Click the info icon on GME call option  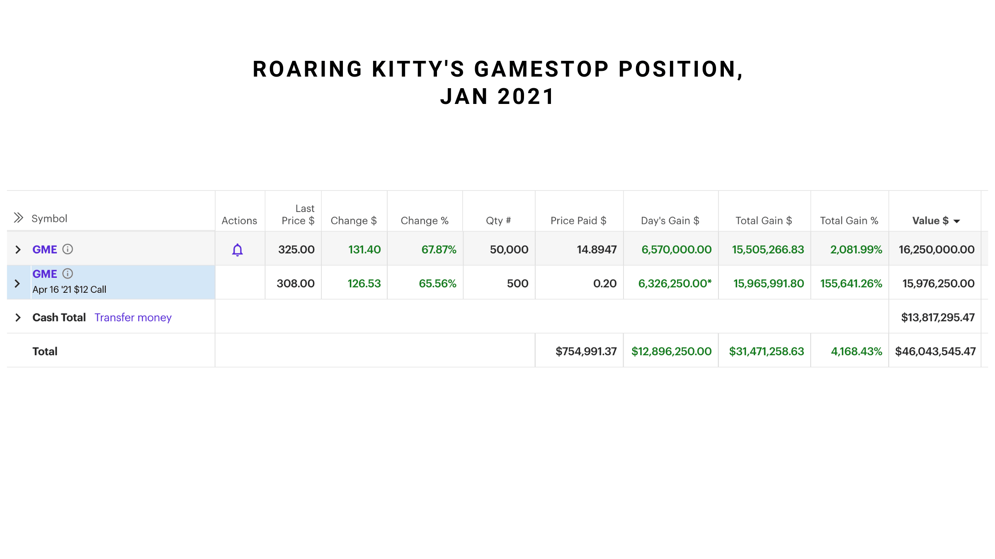coord(68,273)
